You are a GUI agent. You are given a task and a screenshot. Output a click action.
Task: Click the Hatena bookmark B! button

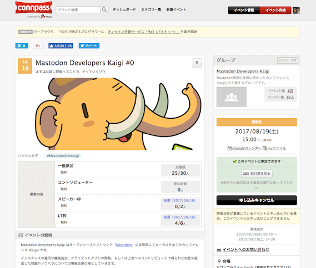22,45
